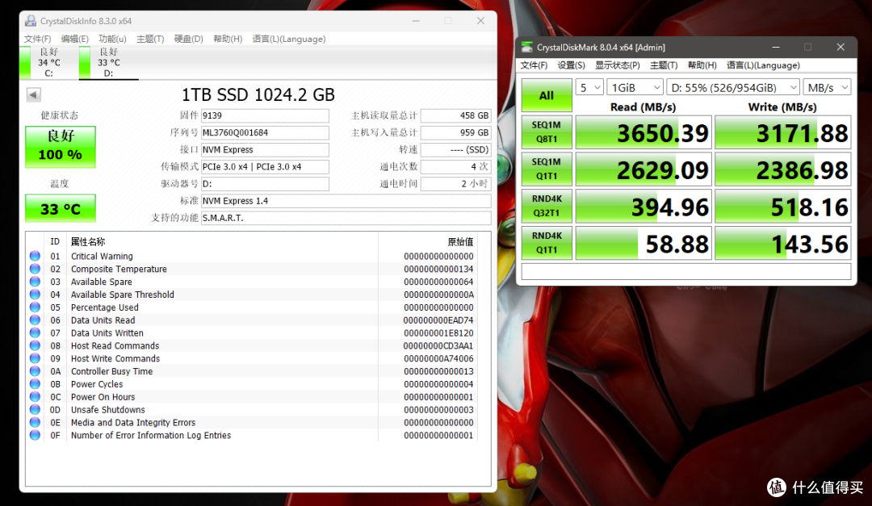Click the 良好 100 % health status button
872x506 pixels.
60,147
